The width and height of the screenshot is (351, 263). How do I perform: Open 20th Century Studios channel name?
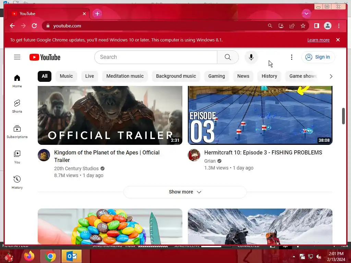76,168
